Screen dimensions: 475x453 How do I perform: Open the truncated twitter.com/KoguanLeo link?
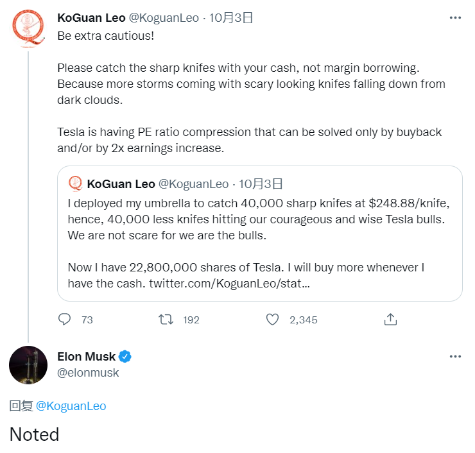tap(229, 282)
